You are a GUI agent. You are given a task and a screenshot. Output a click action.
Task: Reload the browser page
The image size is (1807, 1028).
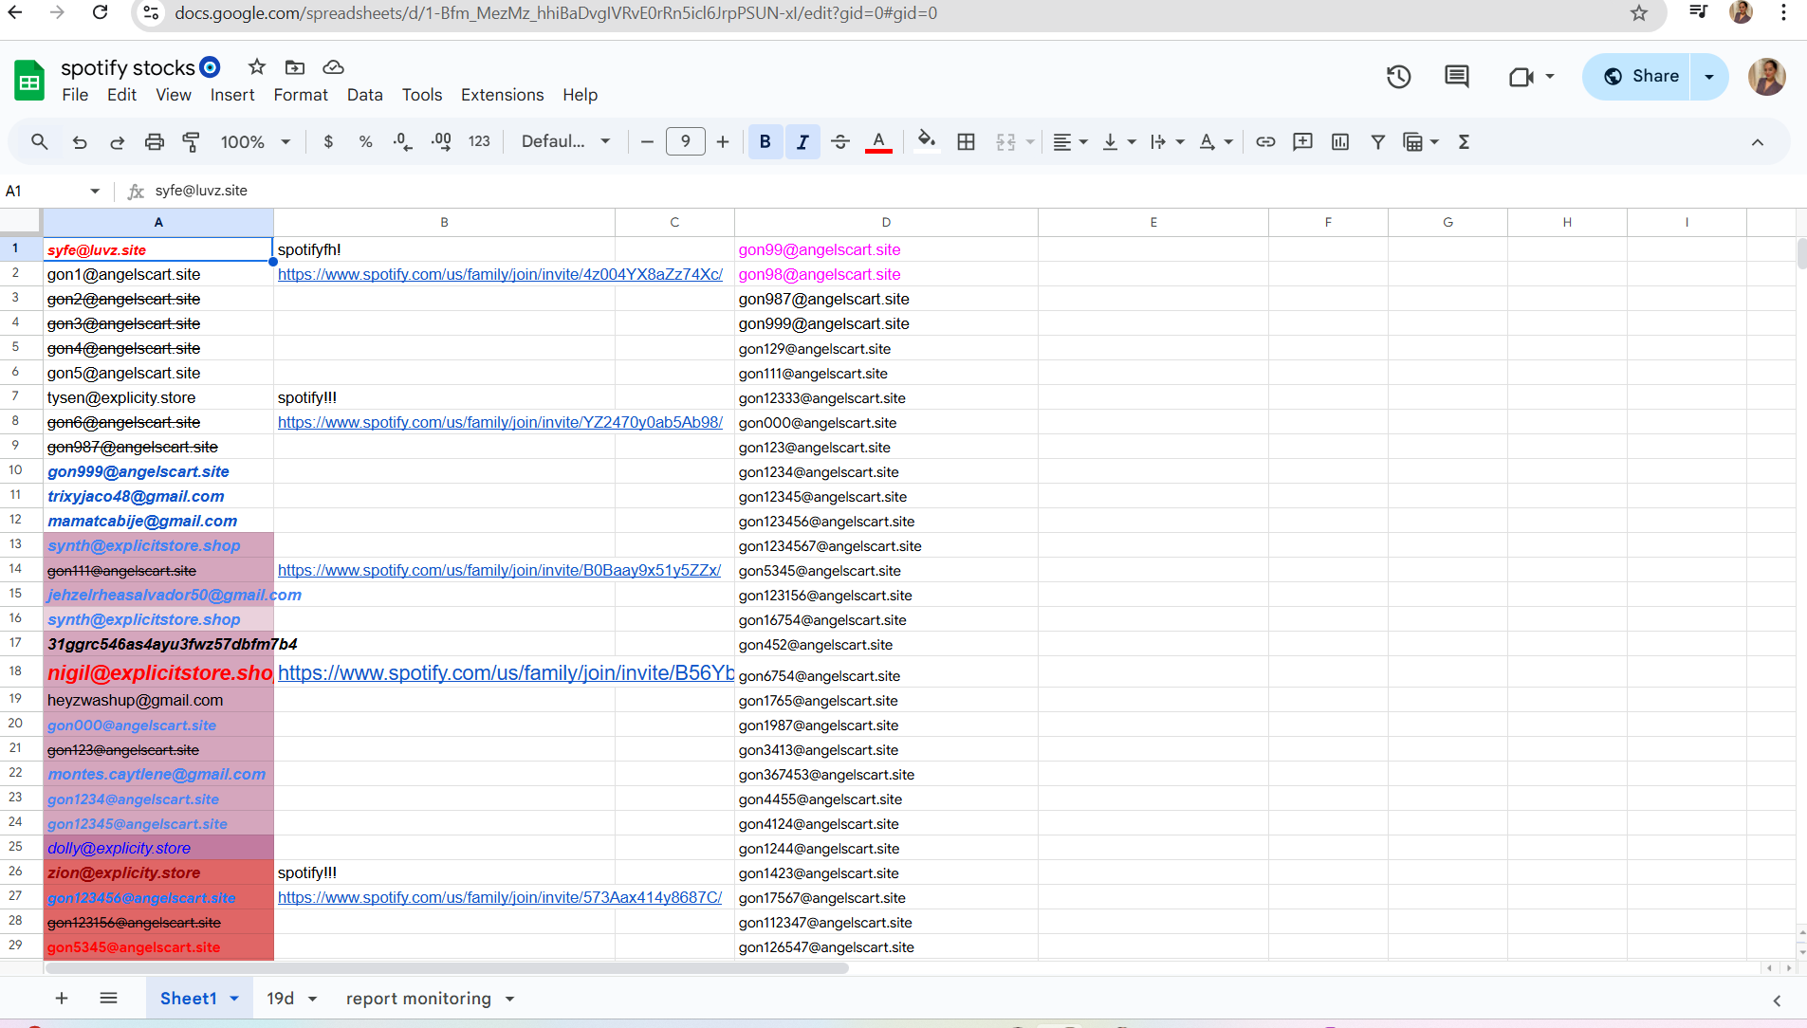point(101,13)
